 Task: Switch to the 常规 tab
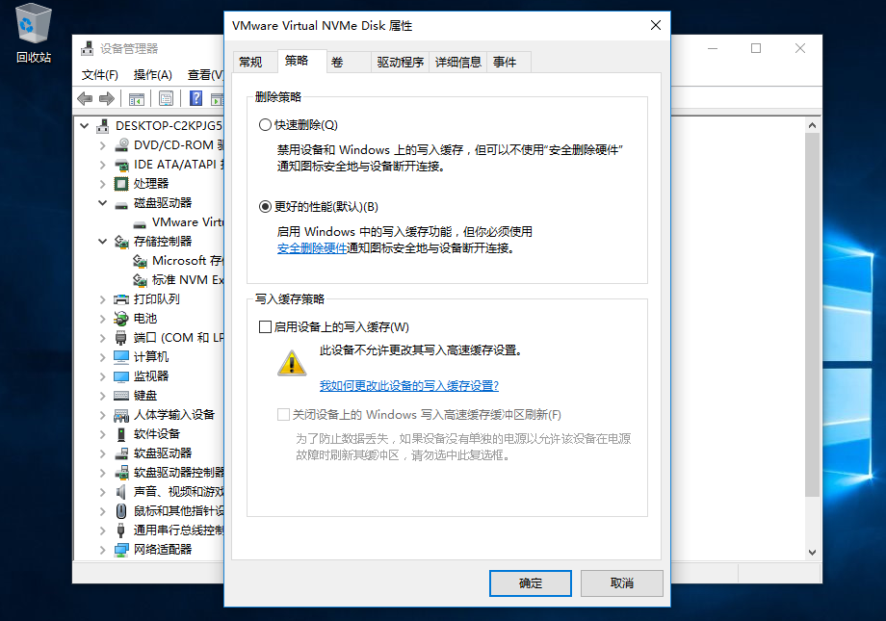click(255, 63)
